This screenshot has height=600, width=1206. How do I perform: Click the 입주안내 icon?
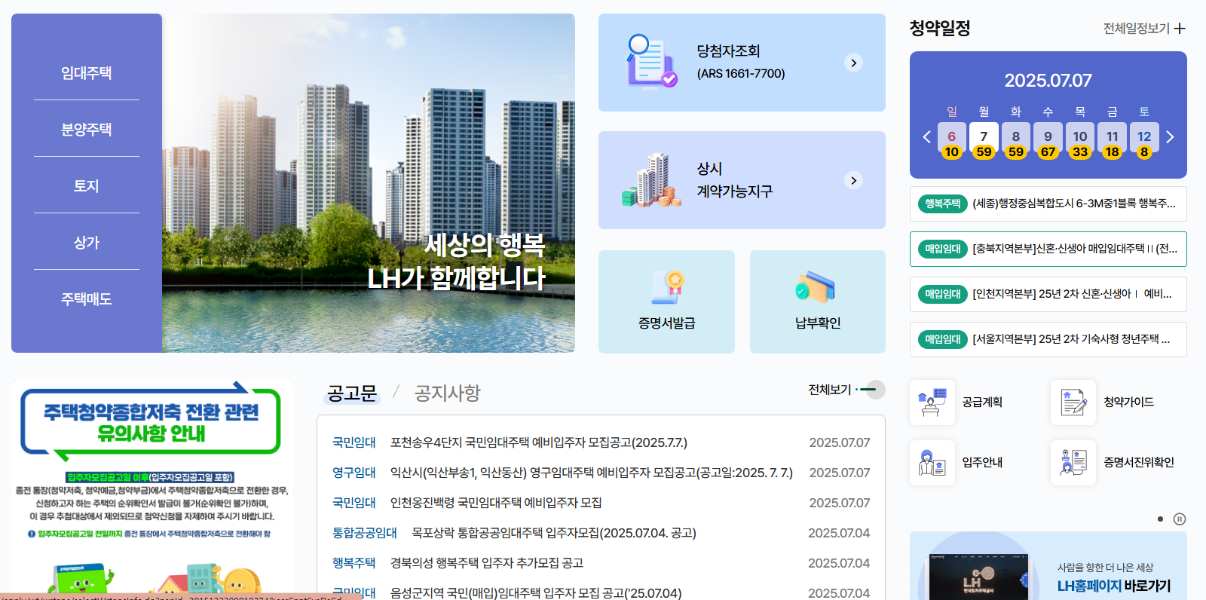932,463
